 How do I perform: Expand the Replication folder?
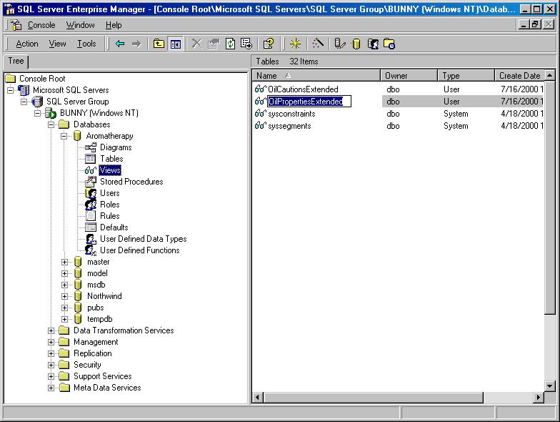point(51,353)
